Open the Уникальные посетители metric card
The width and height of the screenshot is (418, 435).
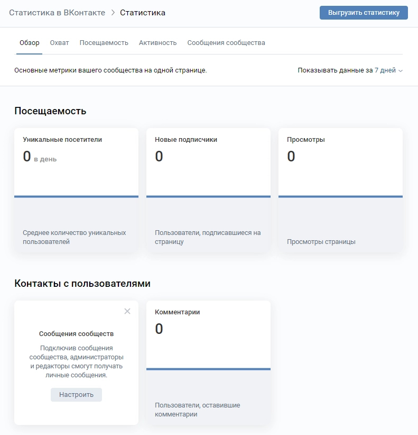tap(76, 159)
